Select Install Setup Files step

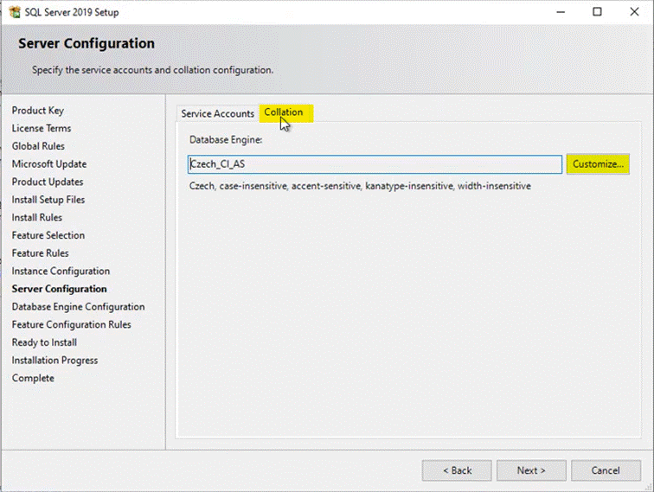tap(48, 200)
